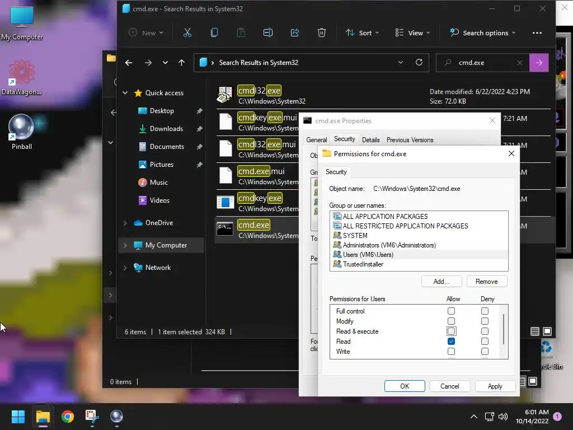This screenshot has width=573, height=430.
Task: Open the volume control in system tray
Action: (x=503, y=417)
